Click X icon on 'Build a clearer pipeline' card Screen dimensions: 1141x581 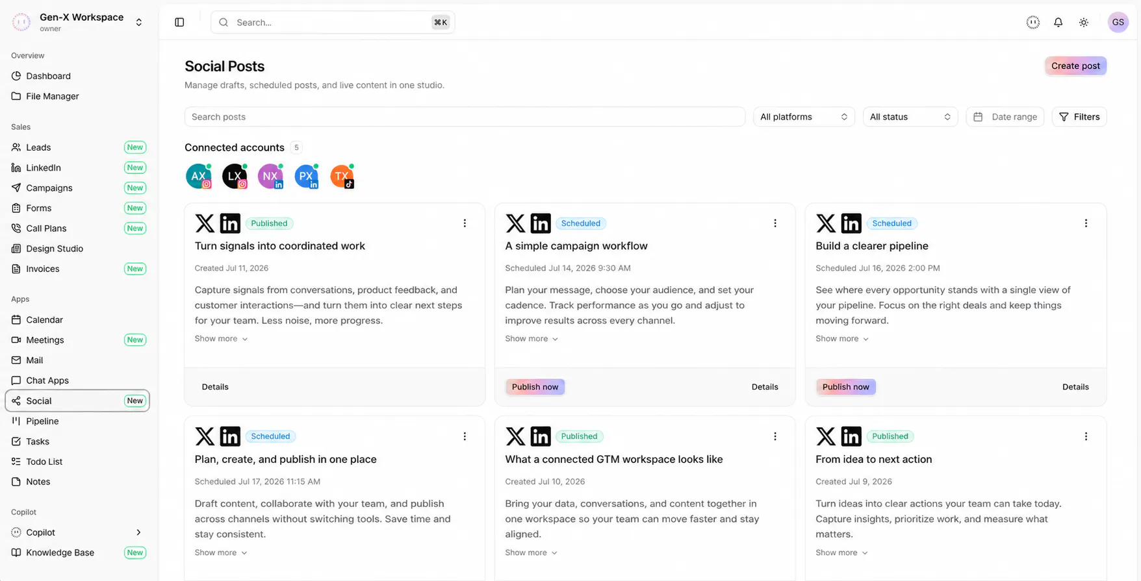coord(826,223)
